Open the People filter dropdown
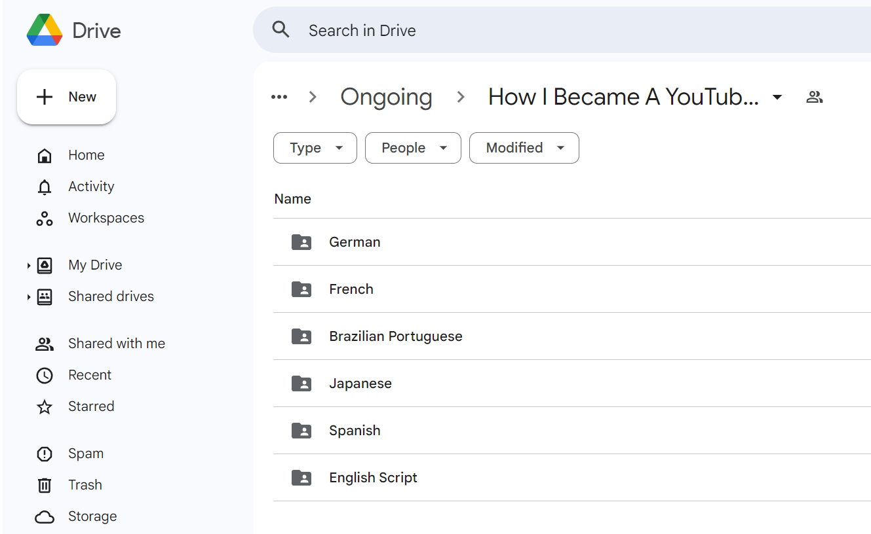 (413, 148)
